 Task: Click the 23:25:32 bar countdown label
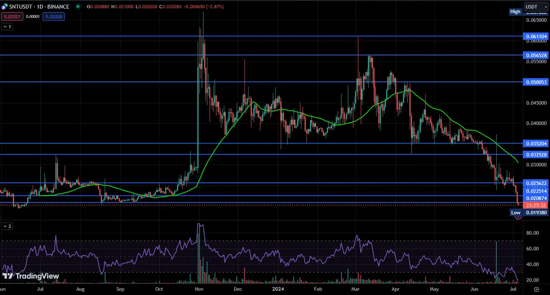pyautogui.click(x=536, y=205)
